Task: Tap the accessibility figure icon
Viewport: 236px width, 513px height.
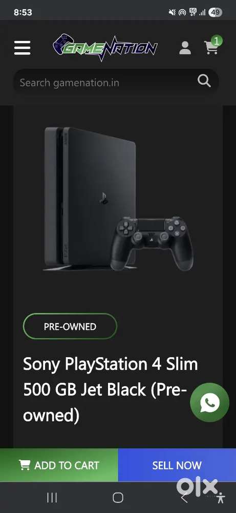Action: point(221,497)
